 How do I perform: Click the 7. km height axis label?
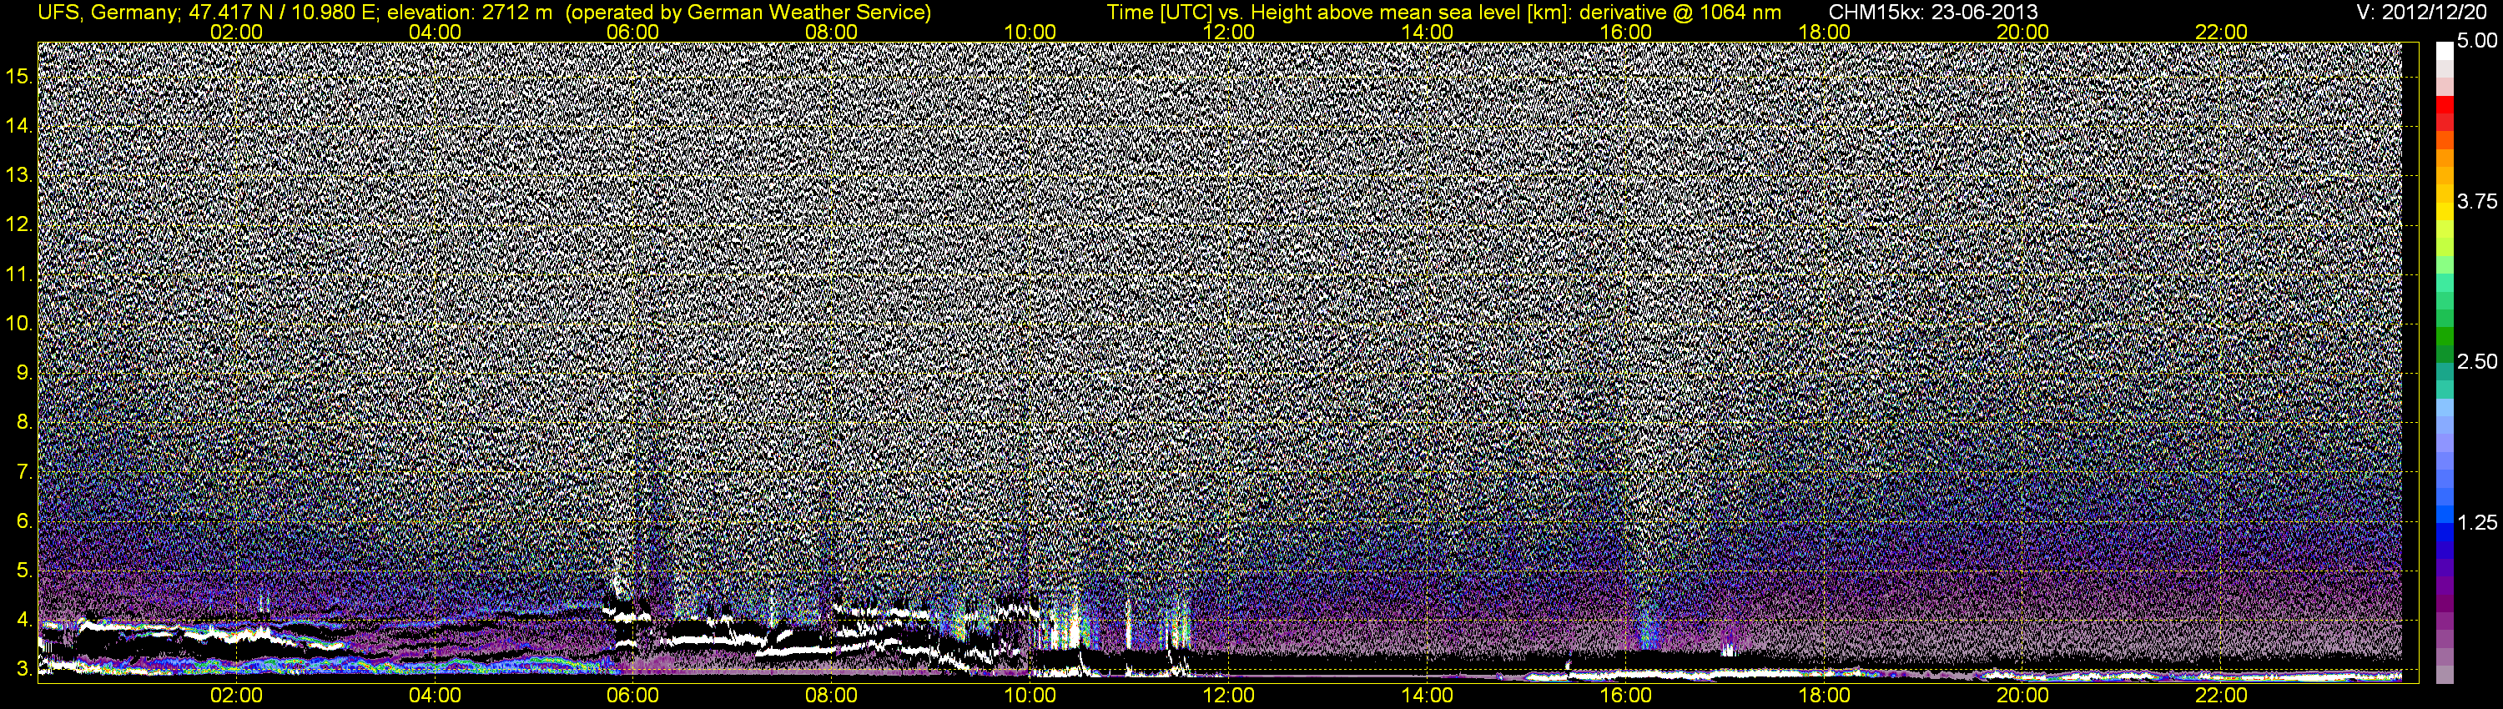click(x=24, y=472)
